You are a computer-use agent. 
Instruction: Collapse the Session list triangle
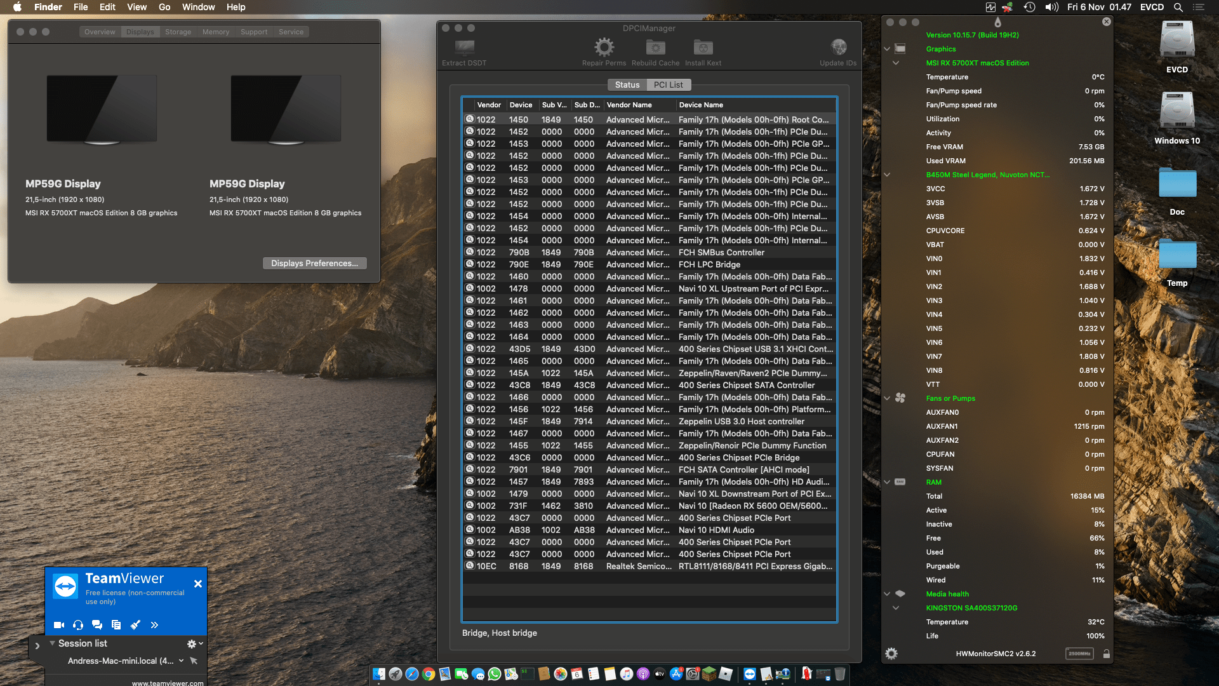coord(52,643)
